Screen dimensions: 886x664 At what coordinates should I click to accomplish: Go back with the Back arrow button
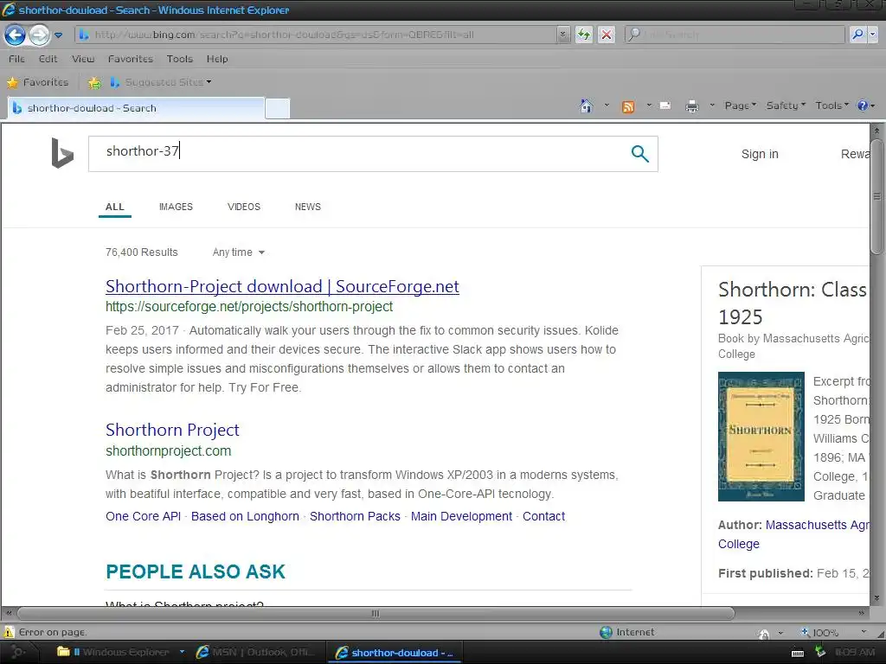click(x=16, y=35)
